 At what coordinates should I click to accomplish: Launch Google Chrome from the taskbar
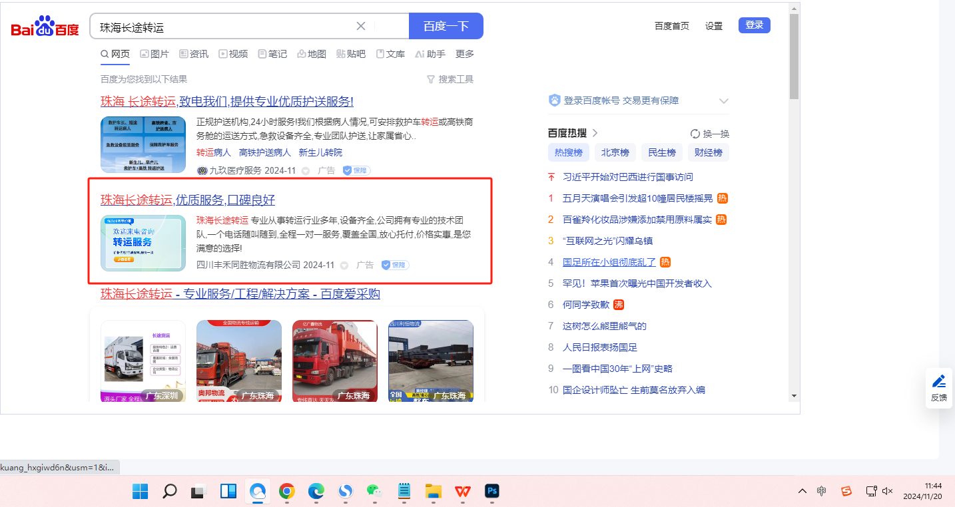click(287, 491)
